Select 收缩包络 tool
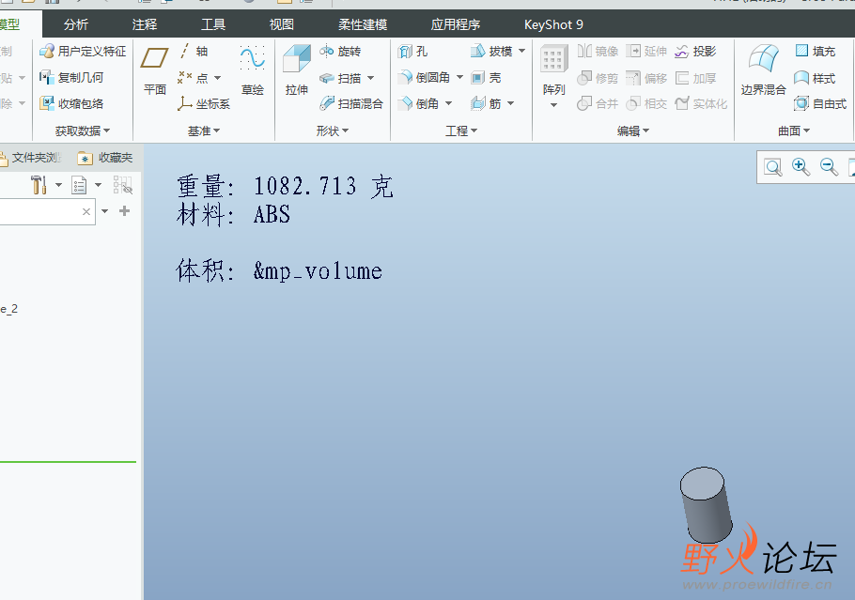 (71, 103)
